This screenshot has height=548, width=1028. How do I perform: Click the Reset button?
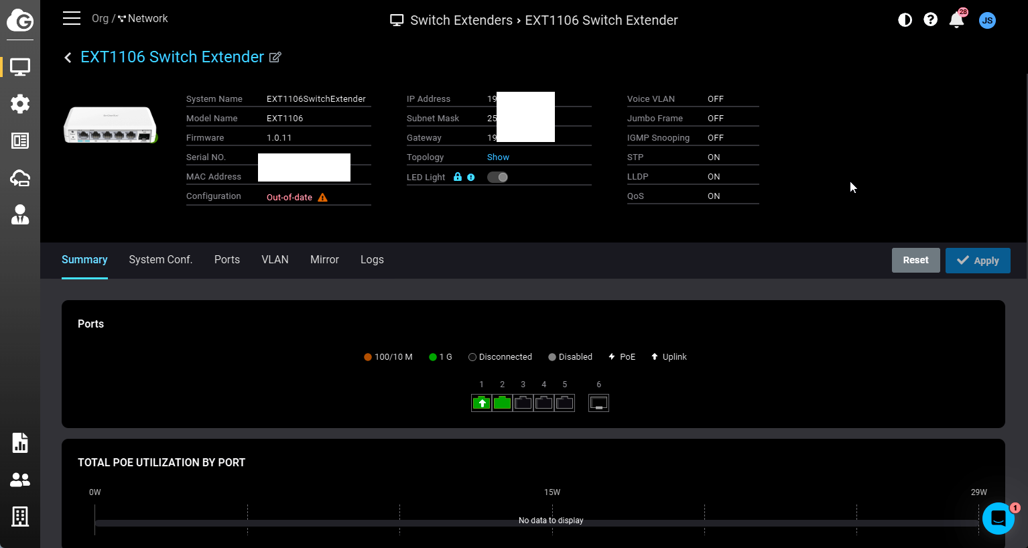915,261
